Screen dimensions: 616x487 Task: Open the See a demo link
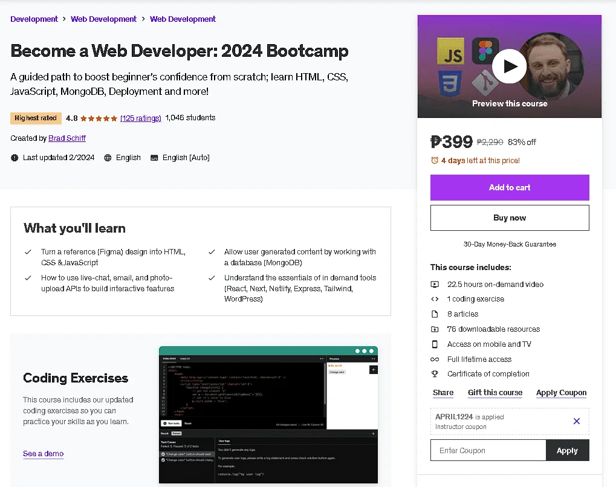[43, 454]
